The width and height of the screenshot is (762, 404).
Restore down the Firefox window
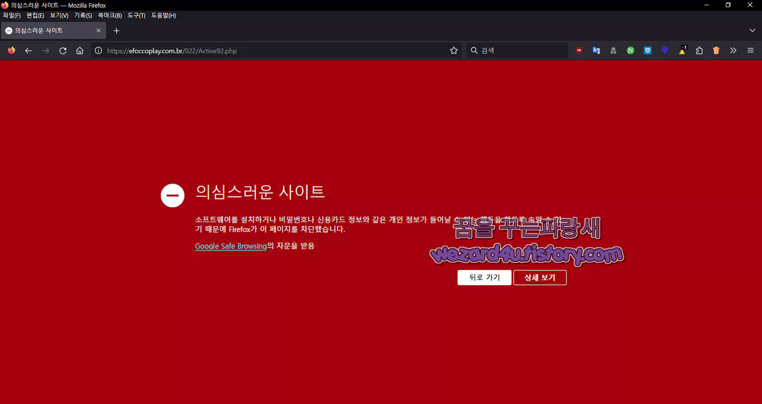tap(728, 5)
